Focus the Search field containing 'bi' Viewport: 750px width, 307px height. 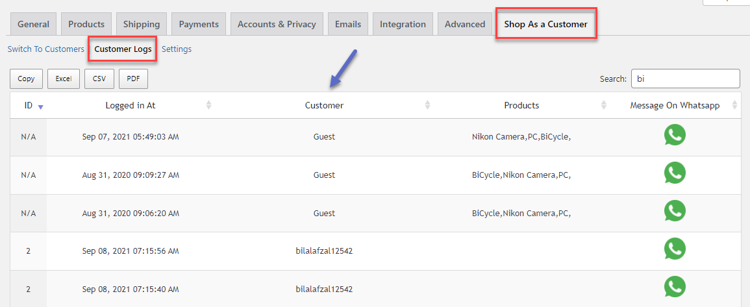pyautogui.click(x=686, y=79)
